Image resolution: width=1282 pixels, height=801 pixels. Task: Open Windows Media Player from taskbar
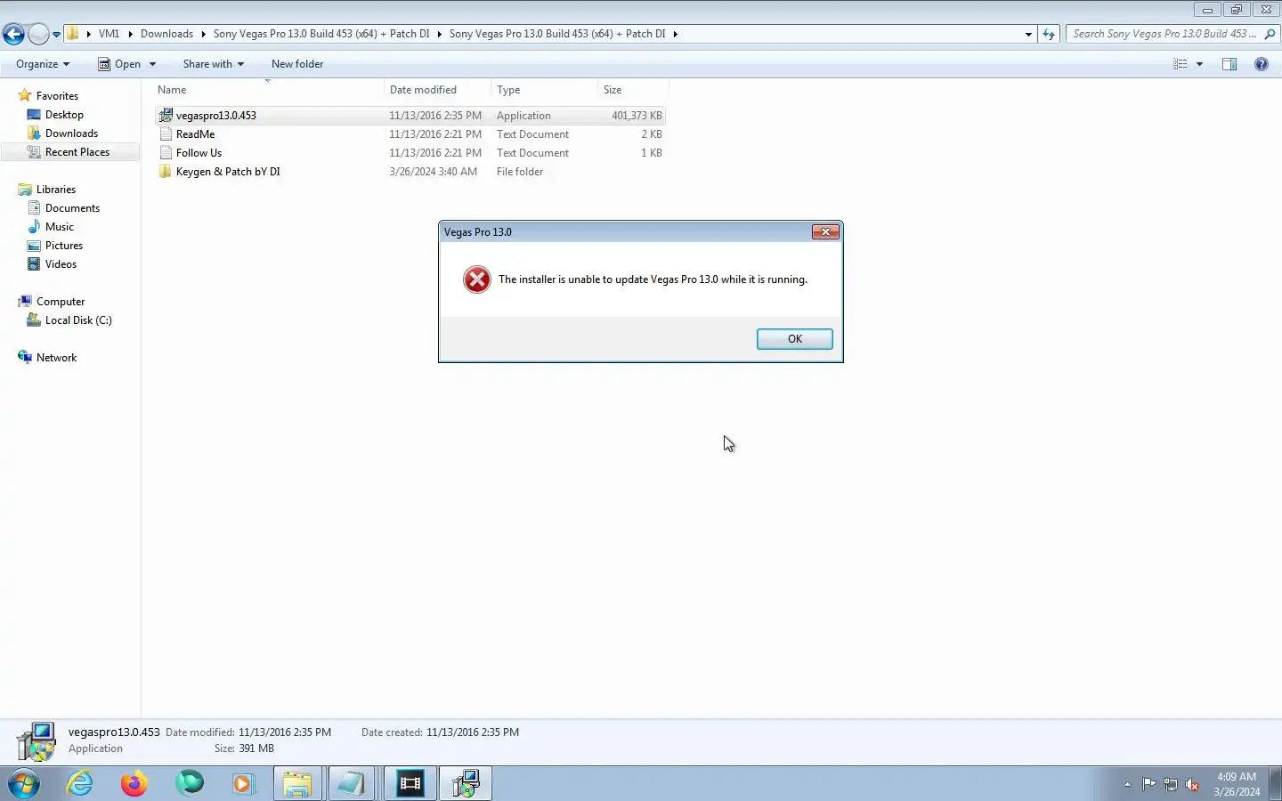(x=243, y=784)
